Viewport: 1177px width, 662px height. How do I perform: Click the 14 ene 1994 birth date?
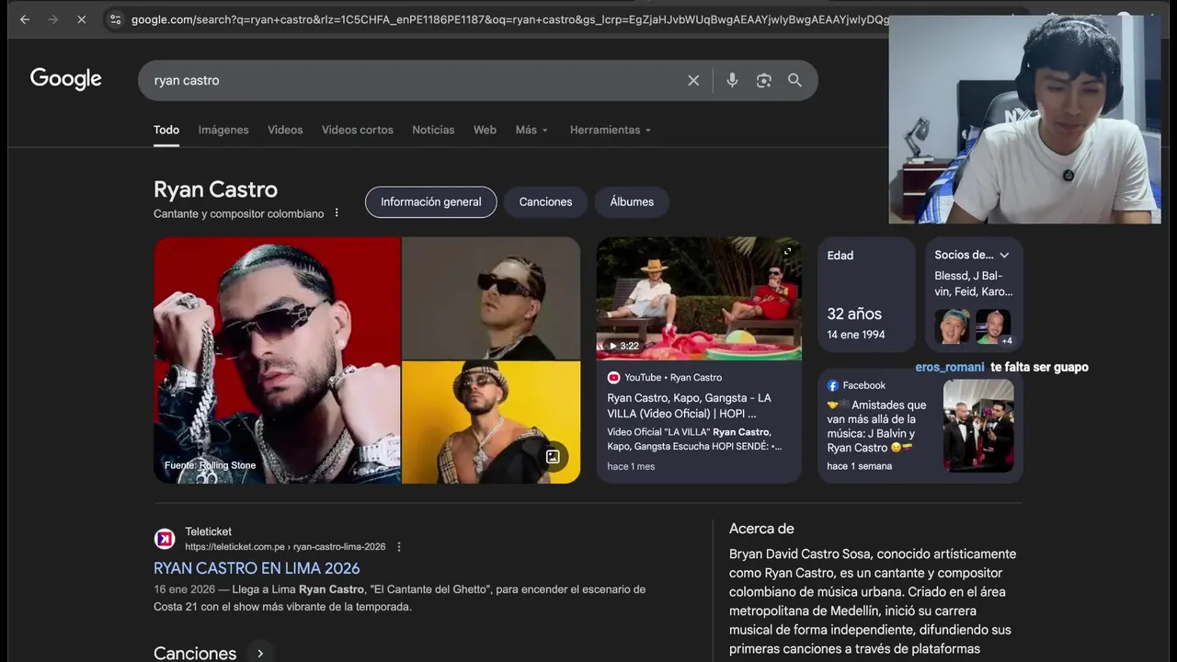(x=856, y=335)
